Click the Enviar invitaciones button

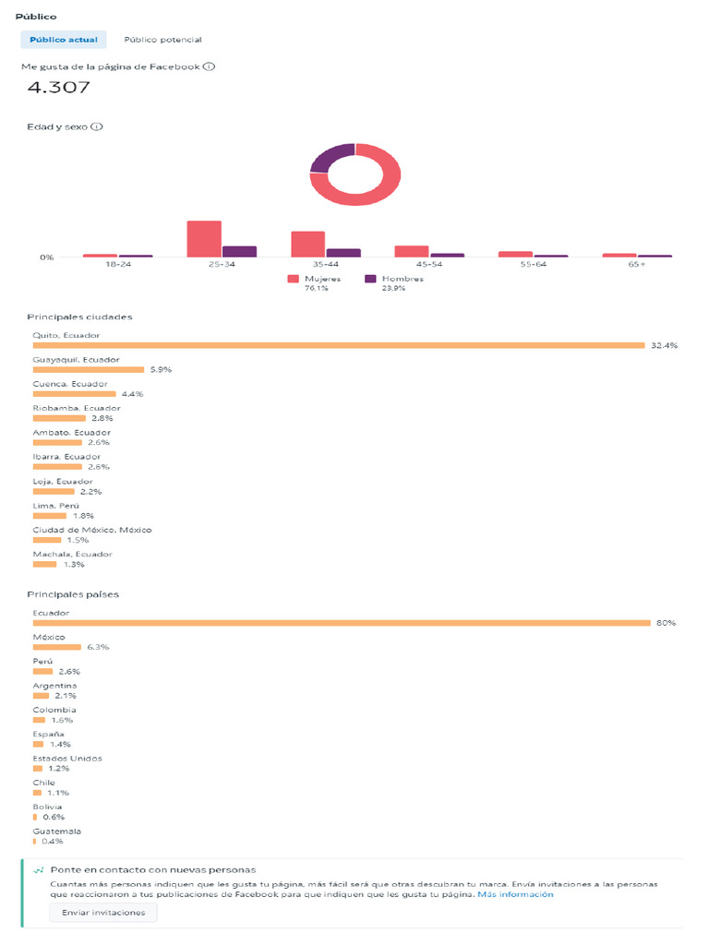pos(103,913)
